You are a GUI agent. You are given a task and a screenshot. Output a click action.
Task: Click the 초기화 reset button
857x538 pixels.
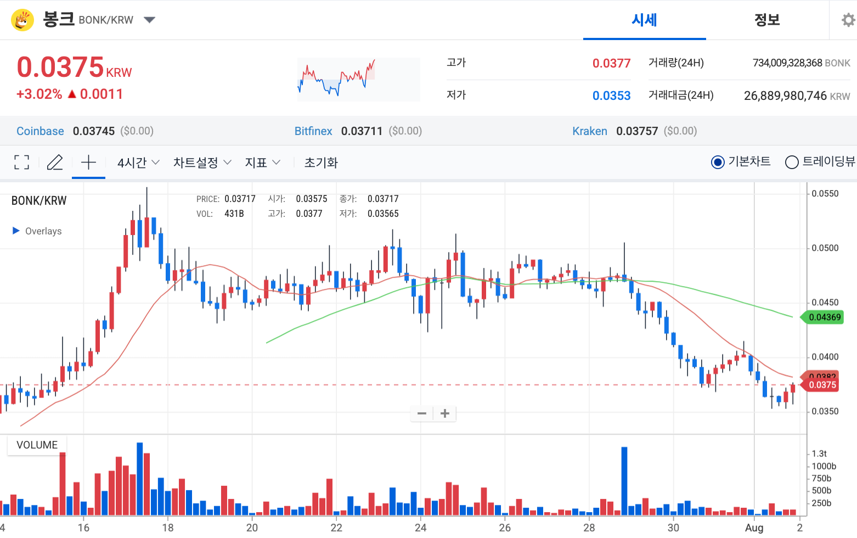[x=321, y=162]
